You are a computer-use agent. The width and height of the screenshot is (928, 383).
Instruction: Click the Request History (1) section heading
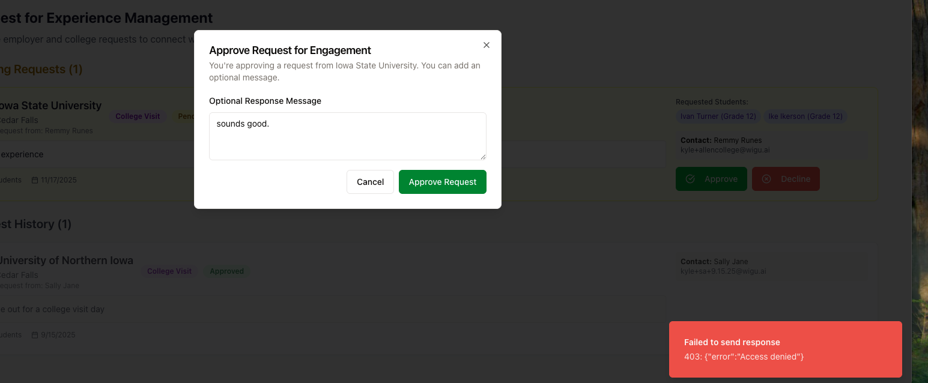point(35,224)
